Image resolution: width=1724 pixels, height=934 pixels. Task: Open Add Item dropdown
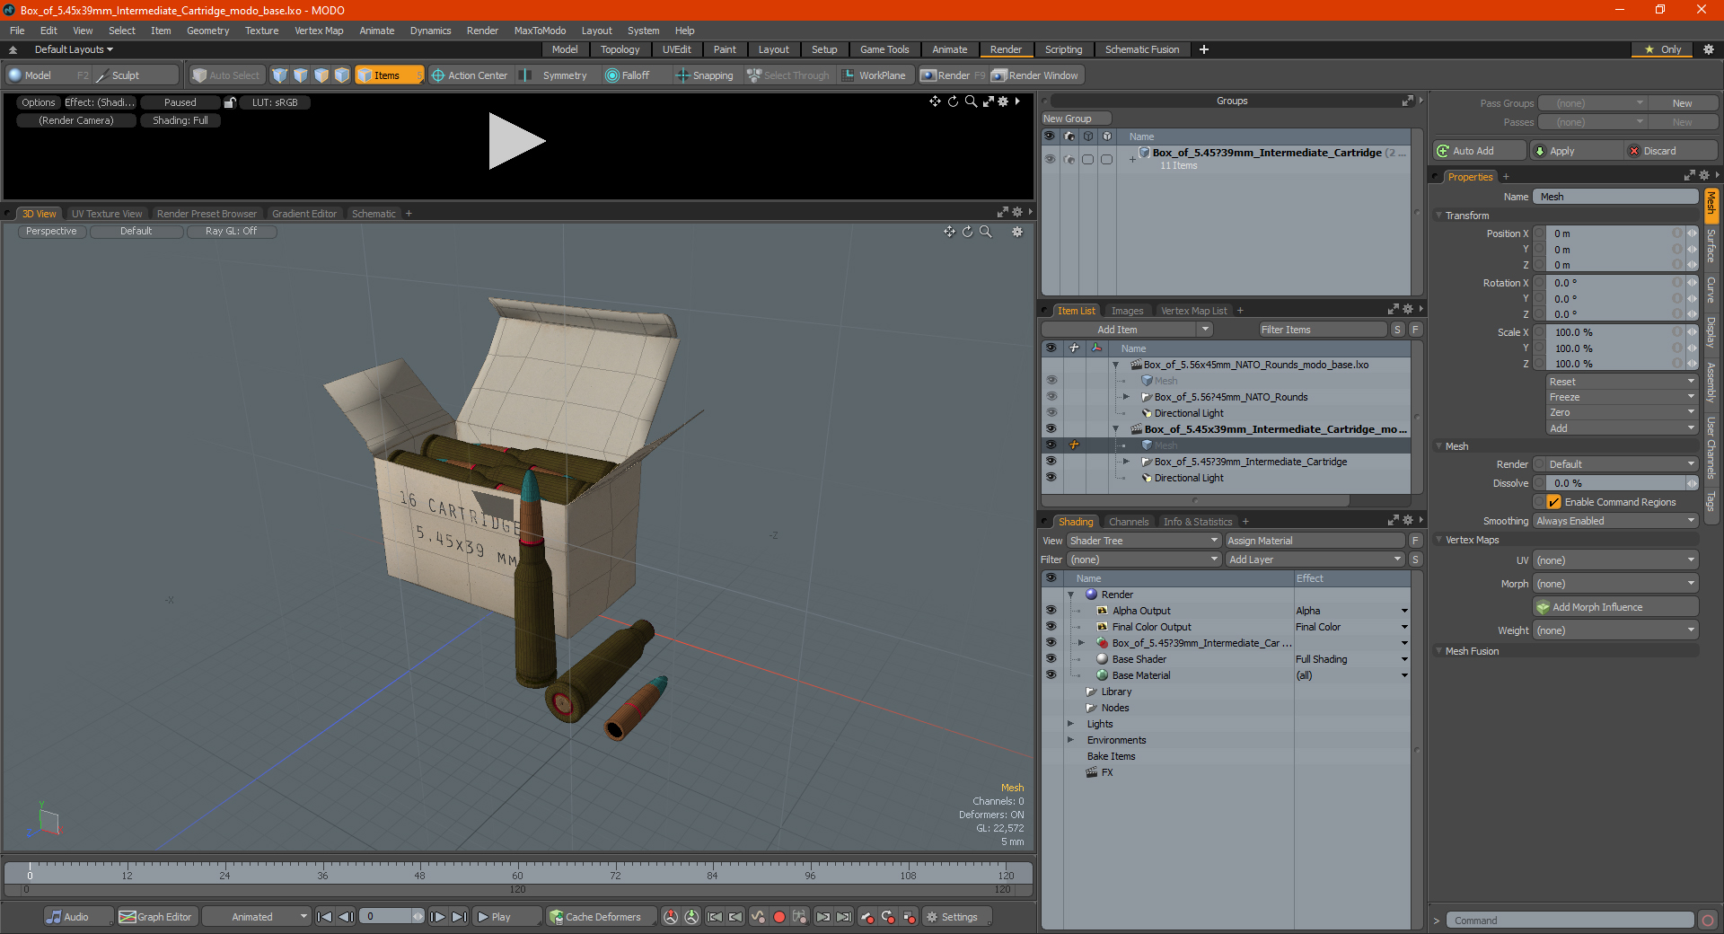1128,330
